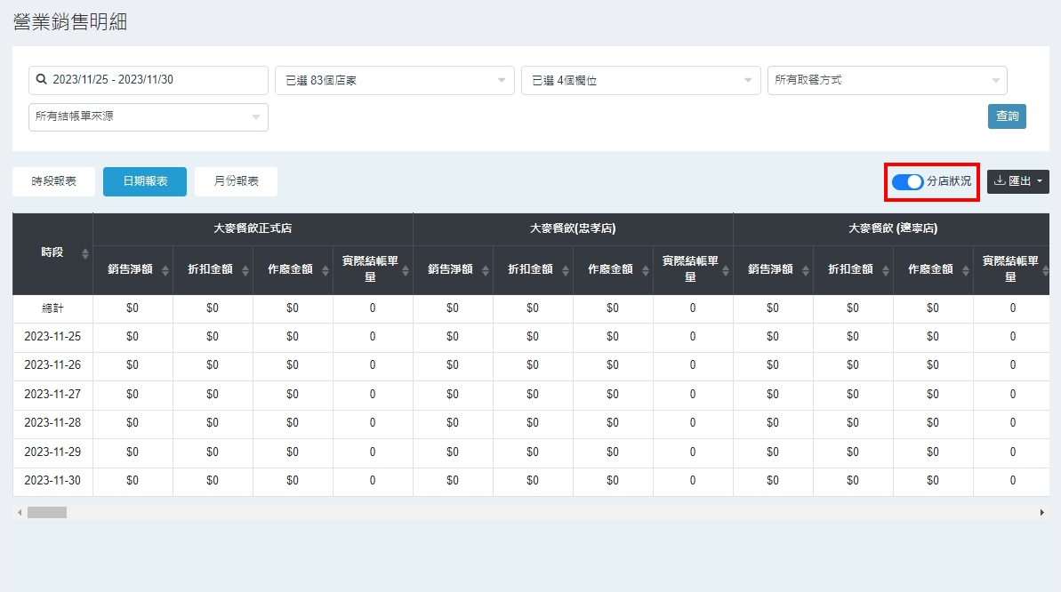The height and width of the screenshot is (592, 1061).
Task: Switch to the 月份報表 tab
Action: click(x=236, y=181)
